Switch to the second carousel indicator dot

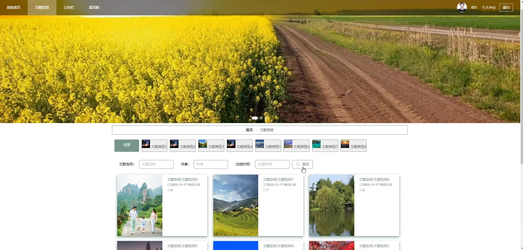(261, 118)
